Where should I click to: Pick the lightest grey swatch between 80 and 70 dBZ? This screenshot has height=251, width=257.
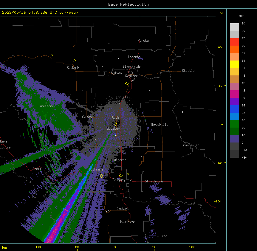(234, 27)
